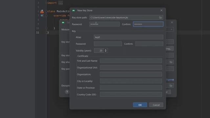Click the Key Confirm password field
210x118 pixels.
(x=149, y=44)
